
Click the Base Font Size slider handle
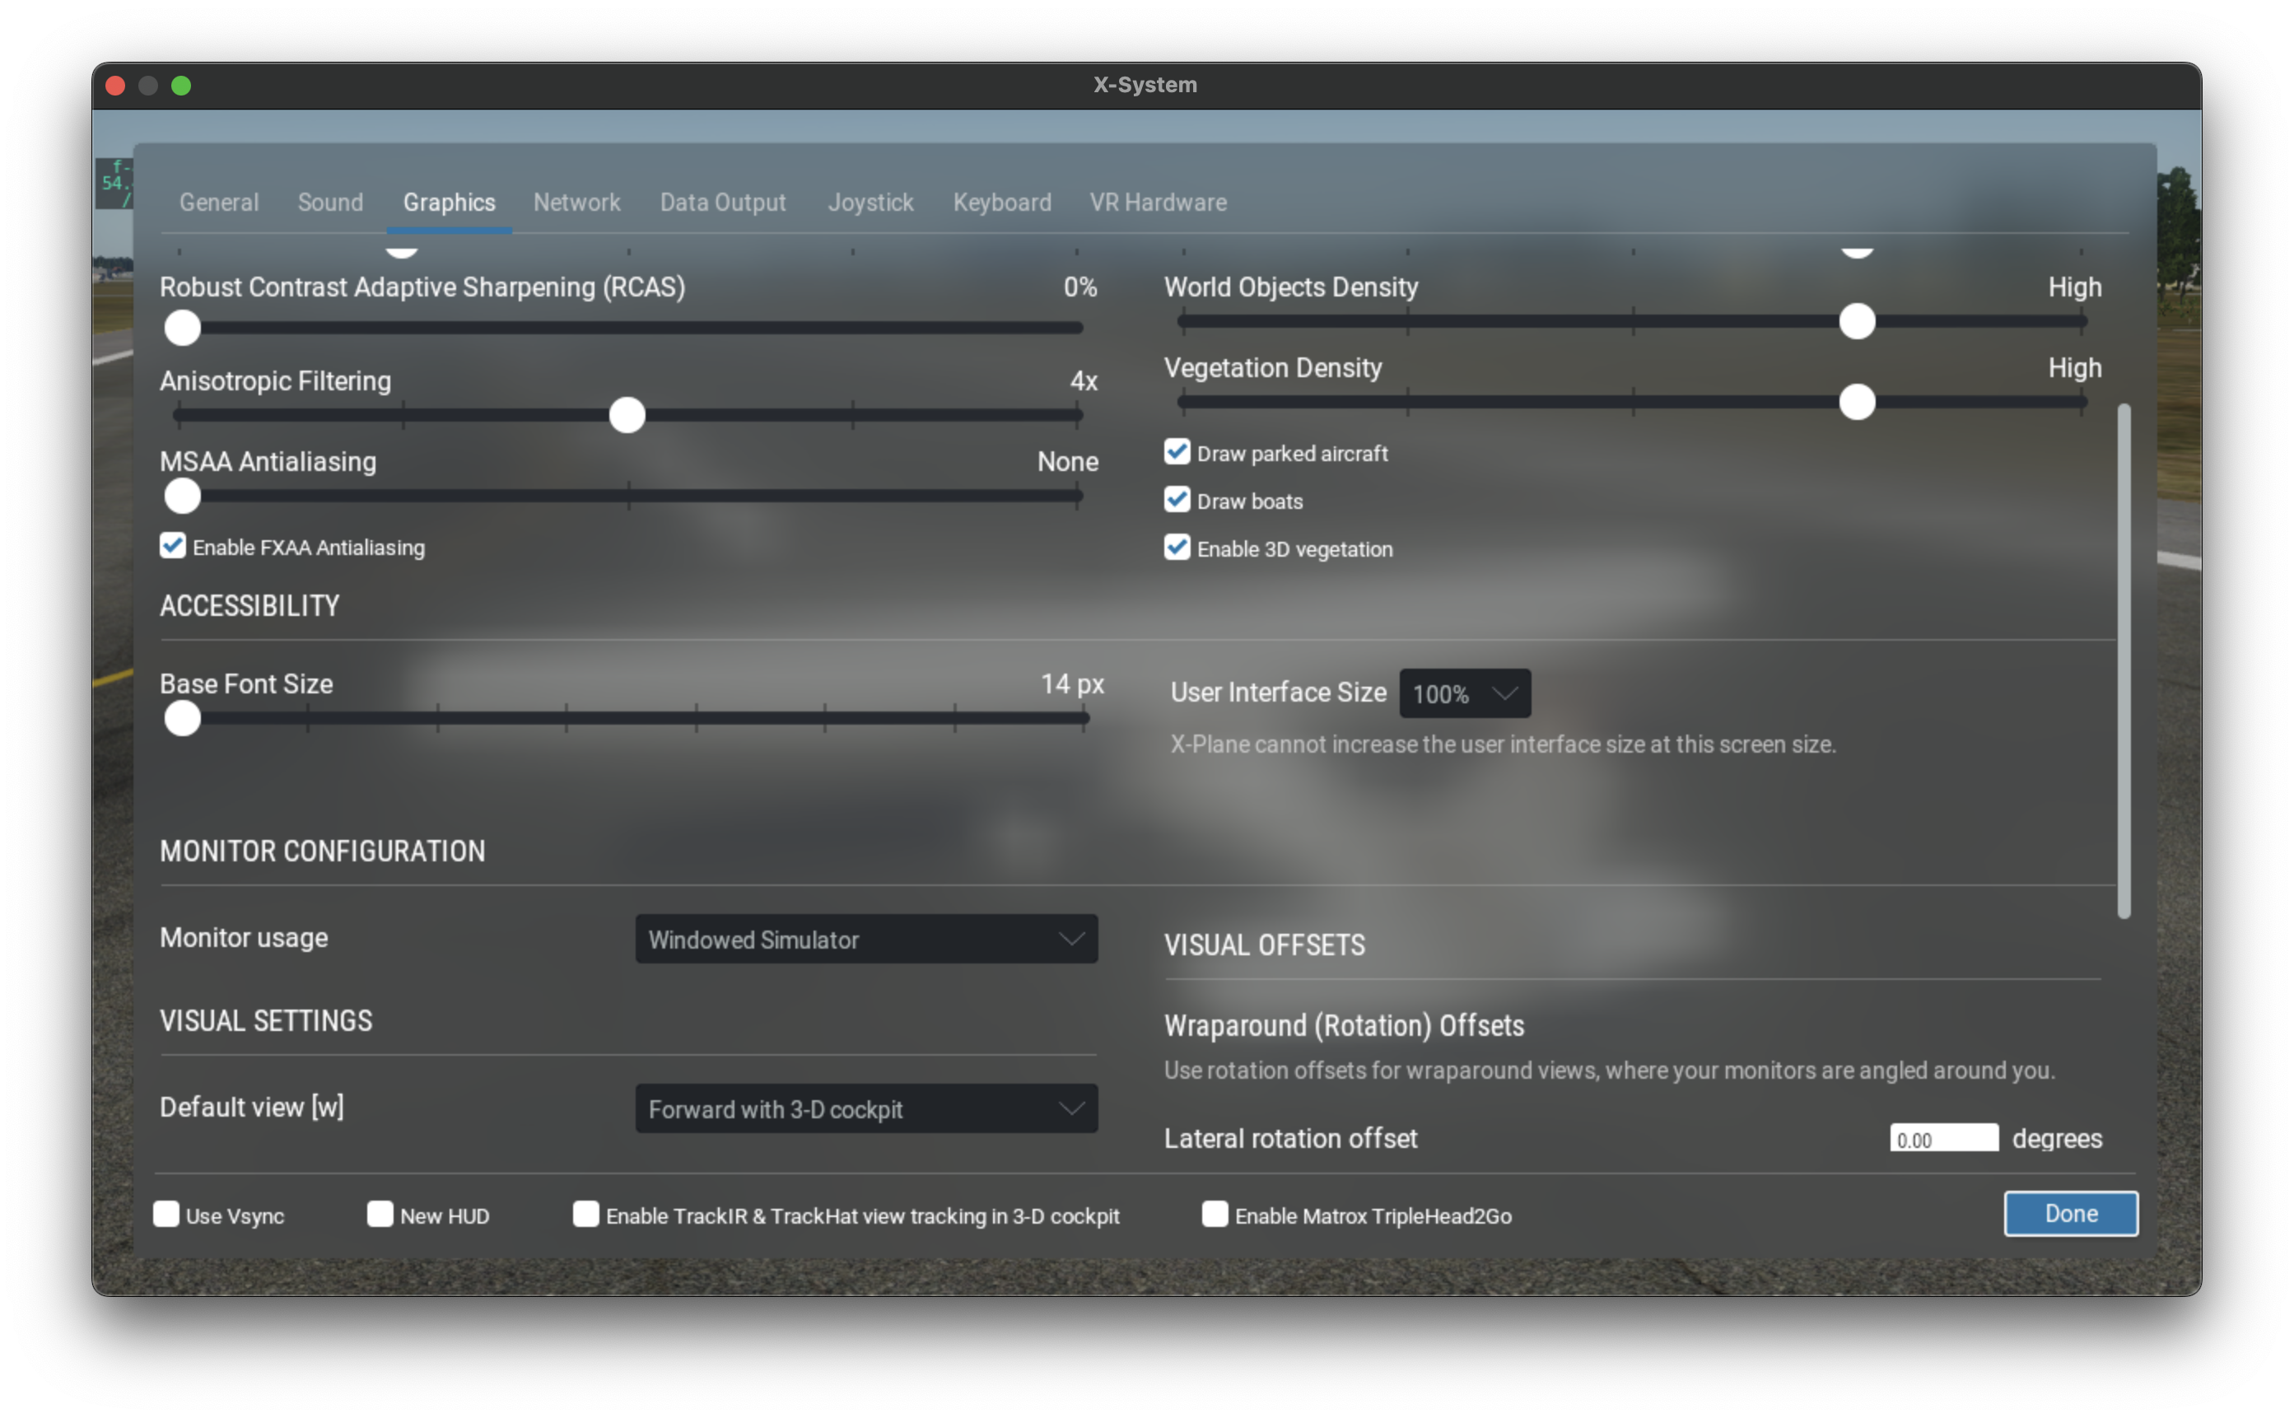point(182,718)
